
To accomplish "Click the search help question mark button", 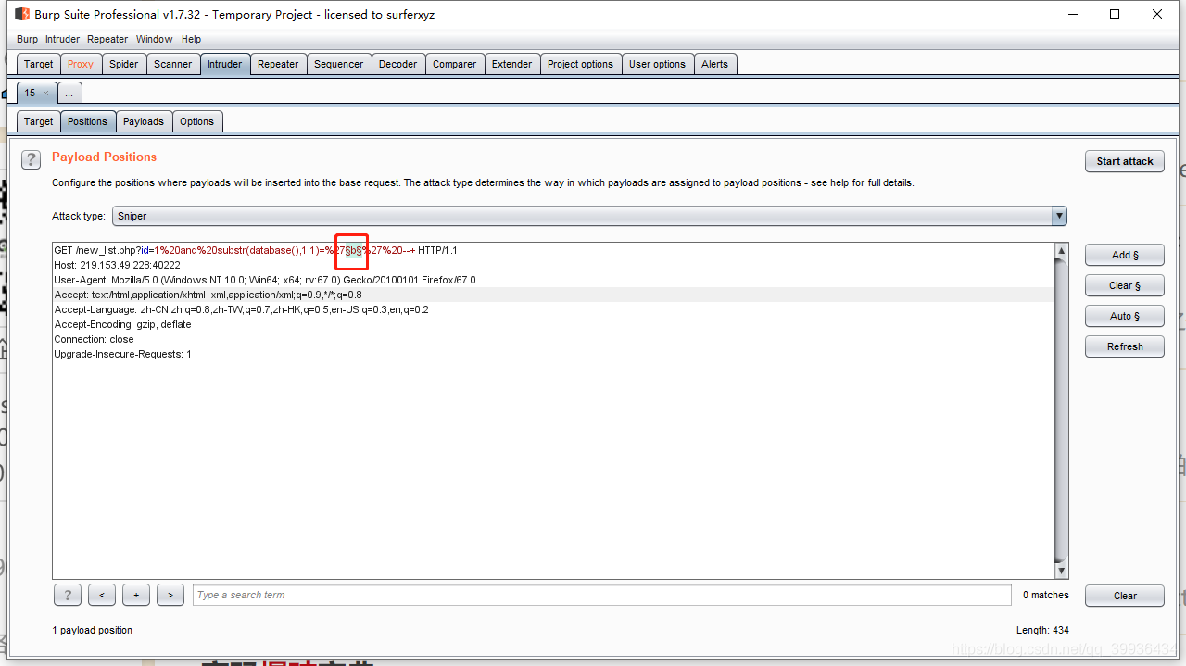I will pos(68,595).
